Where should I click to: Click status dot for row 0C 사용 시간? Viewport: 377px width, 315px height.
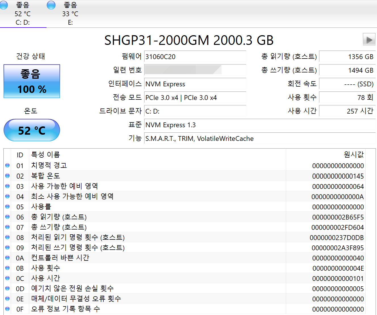(x=7, y=278)
